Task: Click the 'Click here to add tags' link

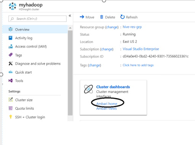Action: click(138, 65)
